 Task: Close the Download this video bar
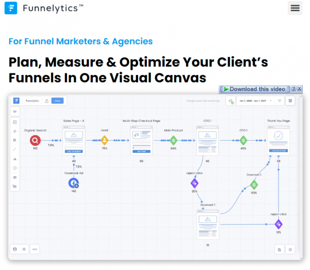click(x=299, y=89)
